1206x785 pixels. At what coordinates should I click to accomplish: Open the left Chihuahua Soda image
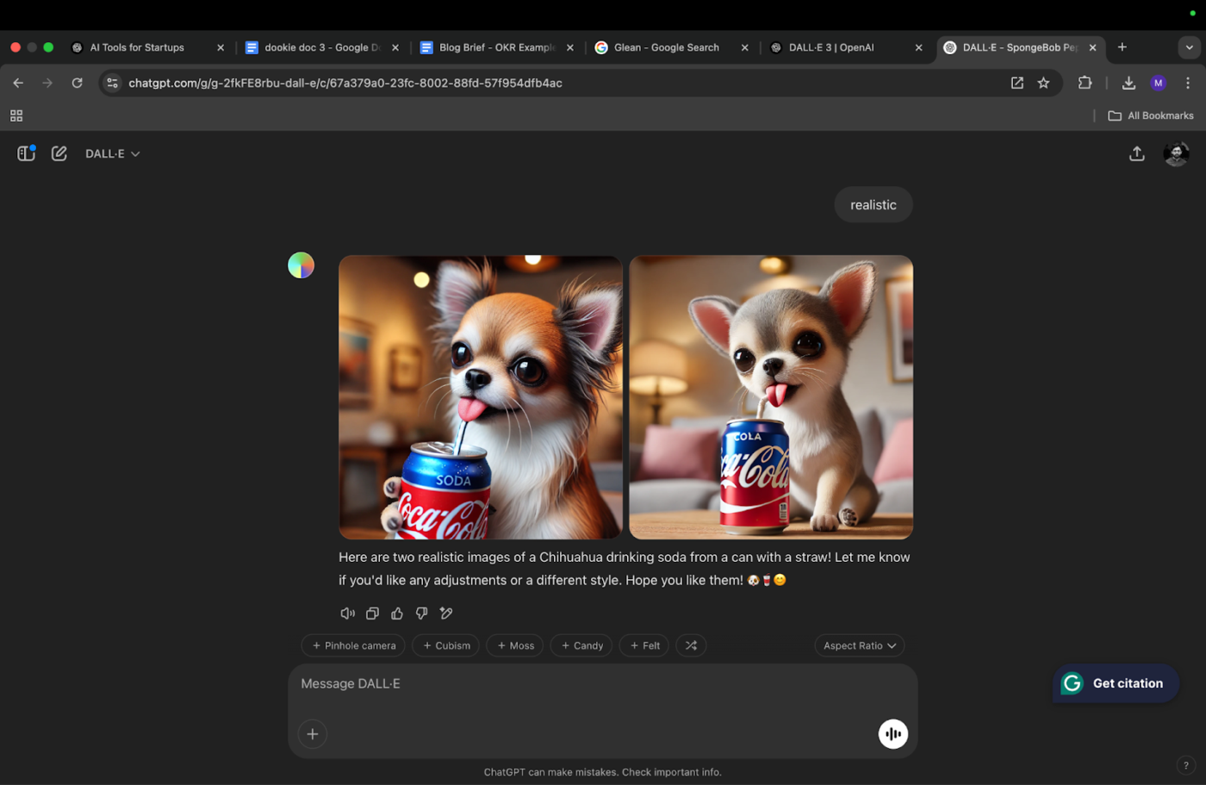click(x=480, y=397)
